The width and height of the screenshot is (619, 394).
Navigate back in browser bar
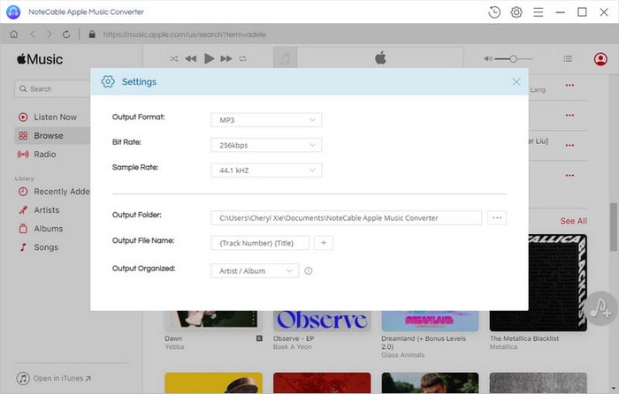click(x=33, y=34)
